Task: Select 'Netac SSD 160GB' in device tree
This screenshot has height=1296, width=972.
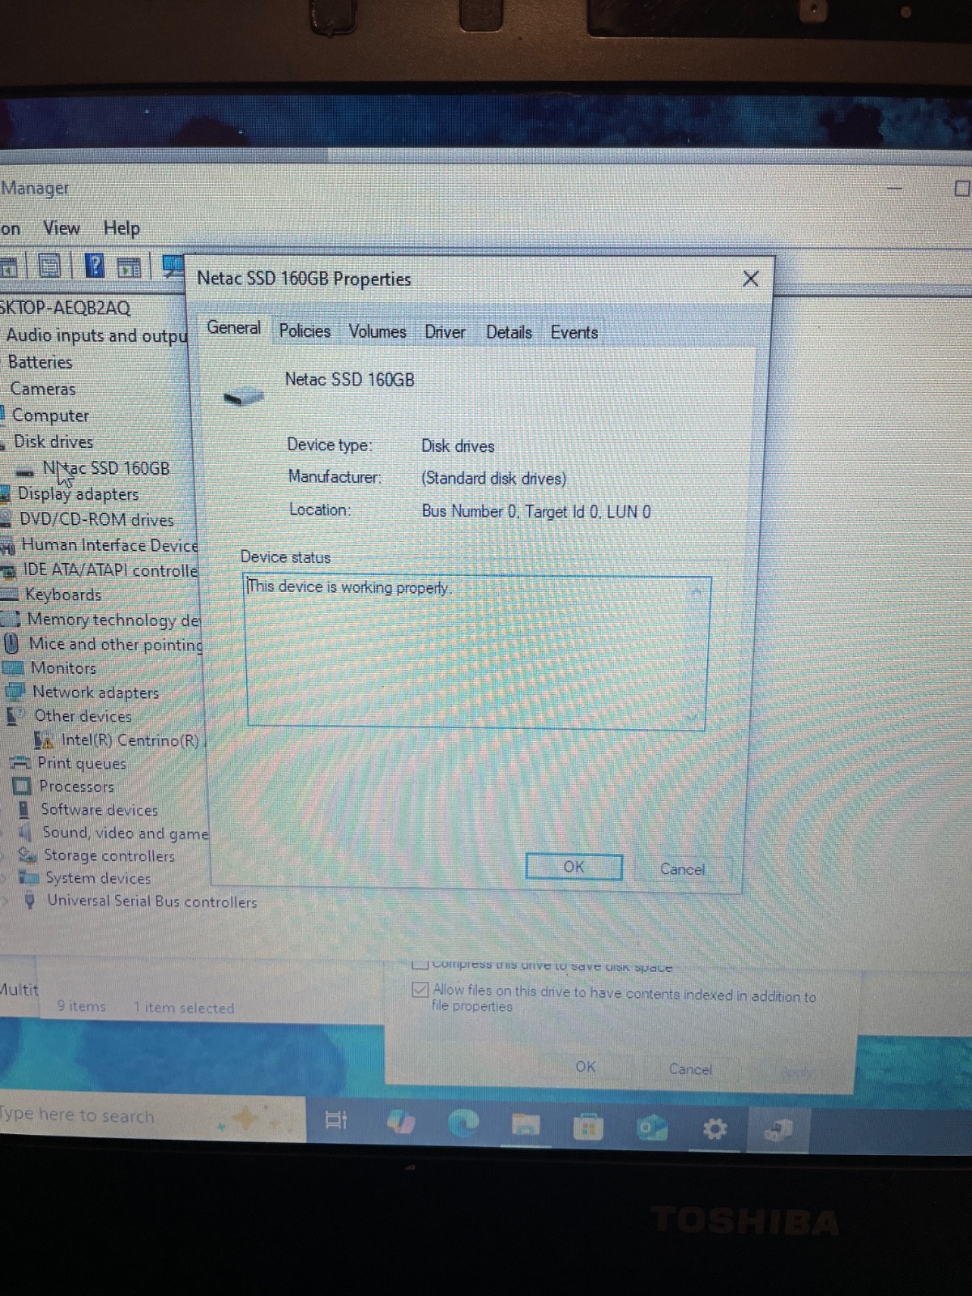Action: [106, 468]
